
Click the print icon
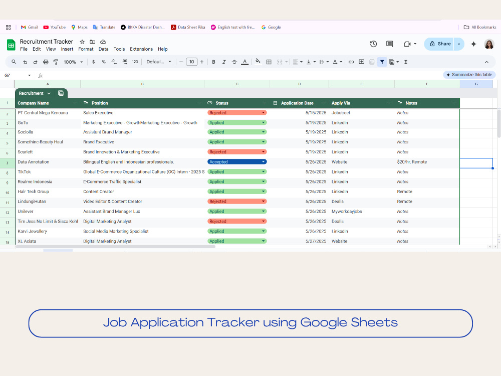46,62
